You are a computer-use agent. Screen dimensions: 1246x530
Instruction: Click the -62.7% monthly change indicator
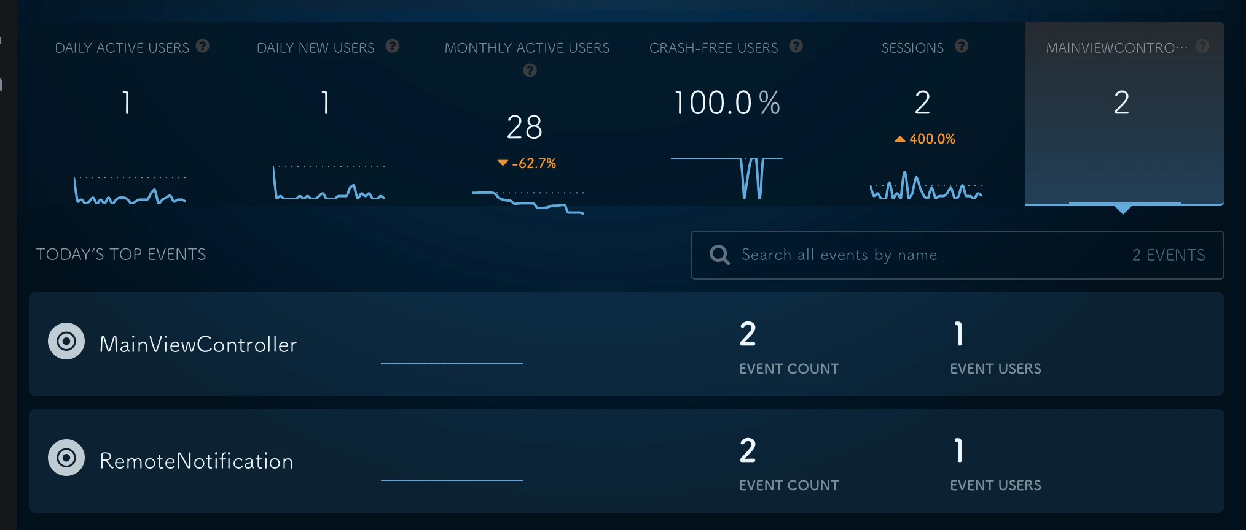click(527, 164)
